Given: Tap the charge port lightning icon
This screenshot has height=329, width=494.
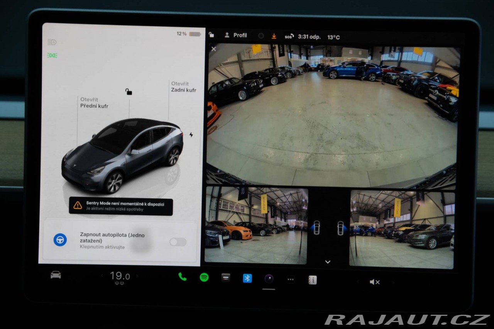Looking at the screenshot, I should coord(191,135).
